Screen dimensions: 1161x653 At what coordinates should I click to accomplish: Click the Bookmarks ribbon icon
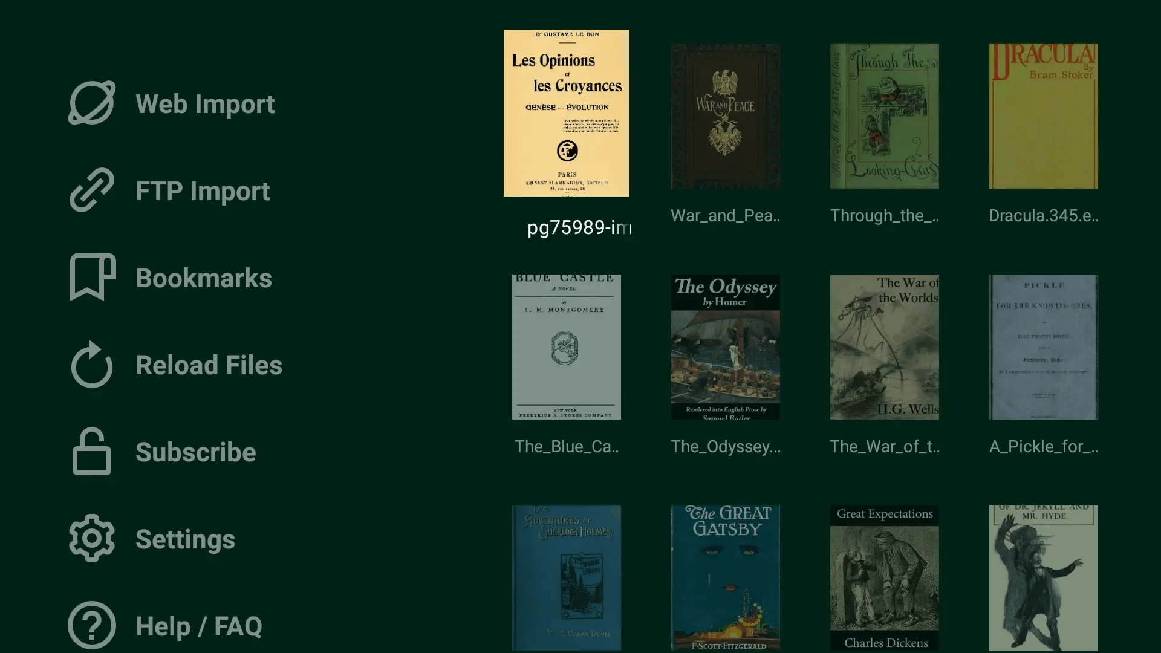[x=92, y=277]
